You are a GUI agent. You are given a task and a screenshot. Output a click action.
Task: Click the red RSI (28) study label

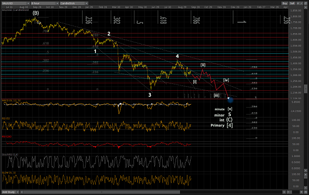pyautogui.click(x=6, y=137)
